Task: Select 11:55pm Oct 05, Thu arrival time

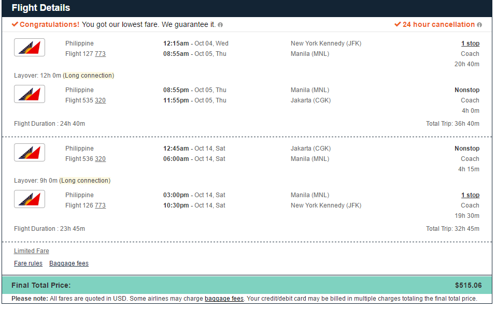Action: (195, 100)
